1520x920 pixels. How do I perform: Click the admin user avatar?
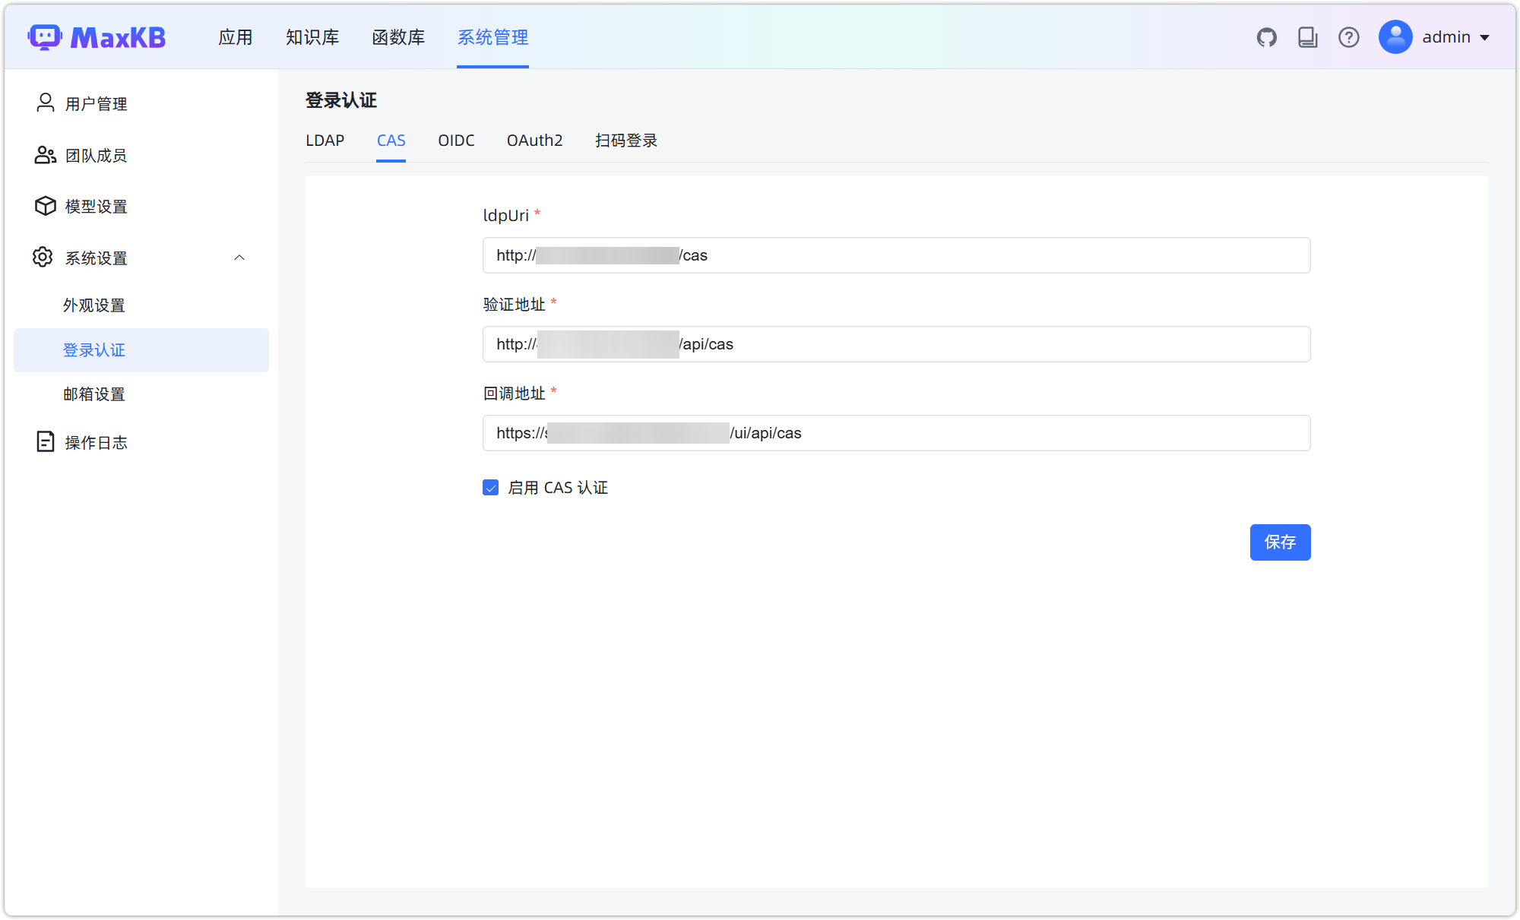click(x=1395, y=37)
